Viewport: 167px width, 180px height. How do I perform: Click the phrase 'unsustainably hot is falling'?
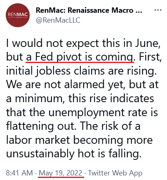tap(74, 154)
